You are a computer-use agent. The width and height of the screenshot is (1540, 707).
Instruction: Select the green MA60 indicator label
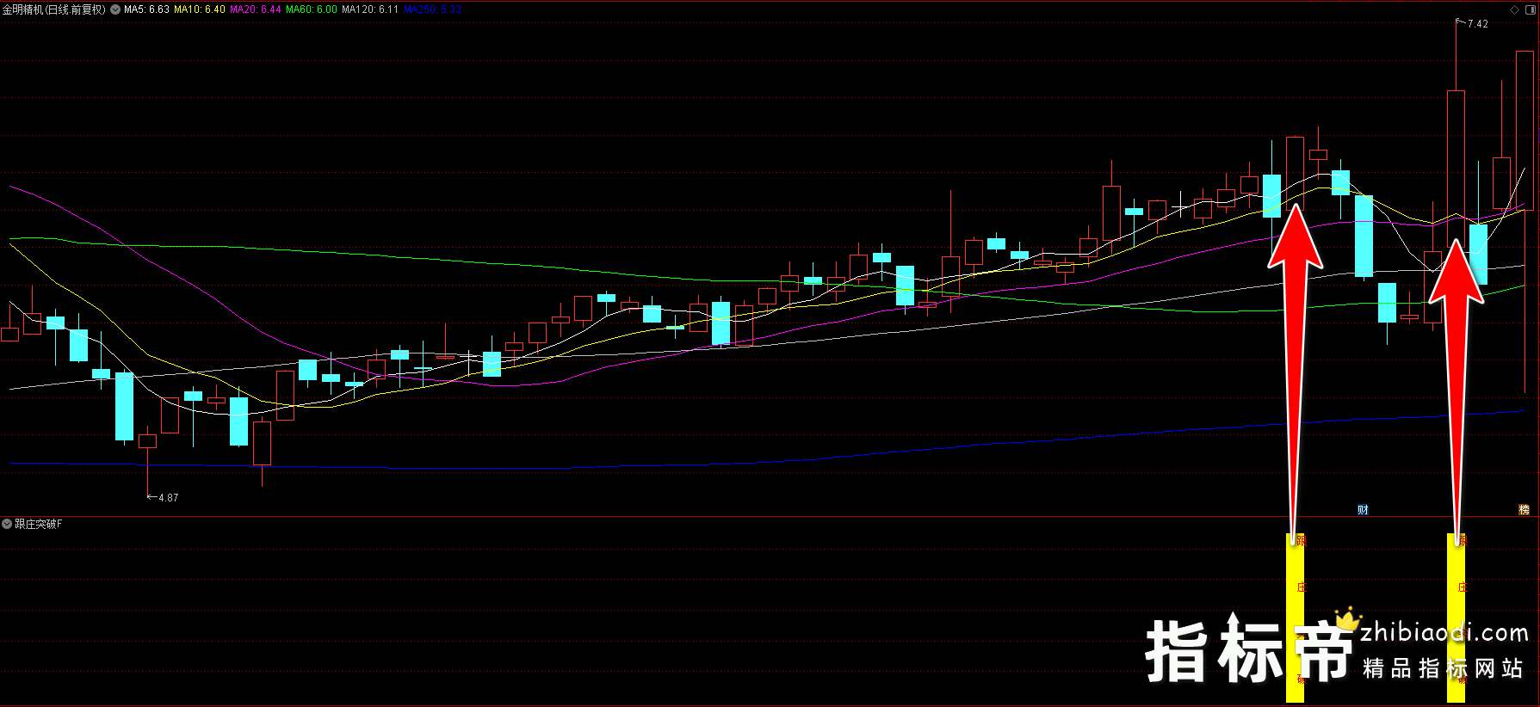click(x=312, y=9)
